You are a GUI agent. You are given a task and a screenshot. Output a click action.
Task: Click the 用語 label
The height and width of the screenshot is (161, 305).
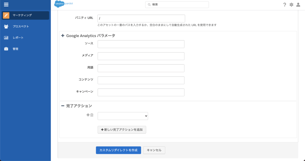90,68
